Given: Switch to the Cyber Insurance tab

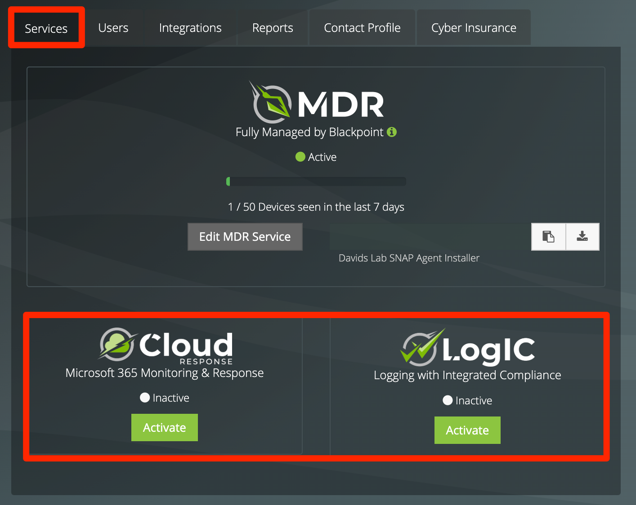Looking at the screenshot, I should [473, 27].
